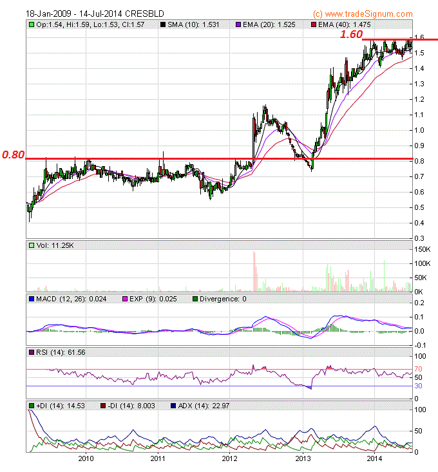Screen dimensions: 438x472
Task: Click the magenta EXP (9) legend swatch
Action: click(x=125, y=299)
